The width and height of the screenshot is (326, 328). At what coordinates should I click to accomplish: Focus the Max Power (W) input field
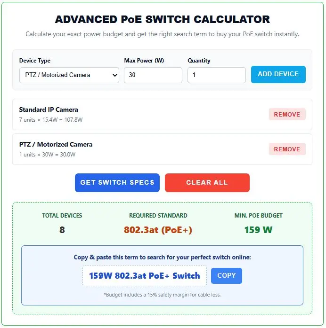153,75
